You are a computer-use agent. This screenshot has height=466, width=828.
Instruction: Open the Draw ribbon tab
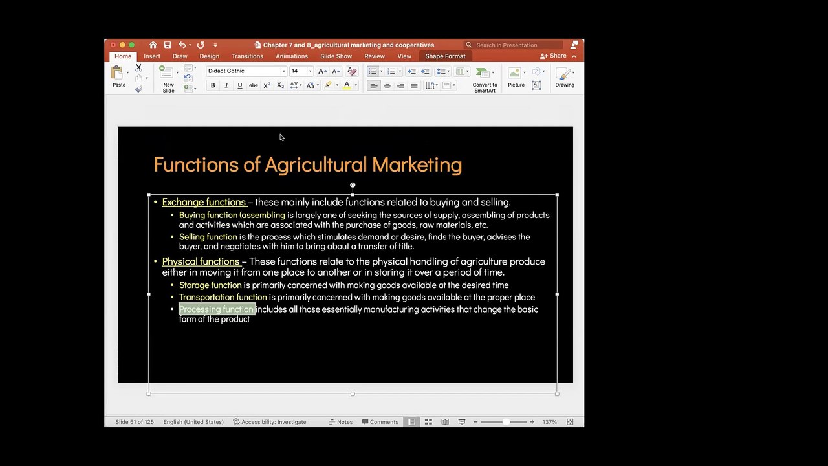(180, 56)
